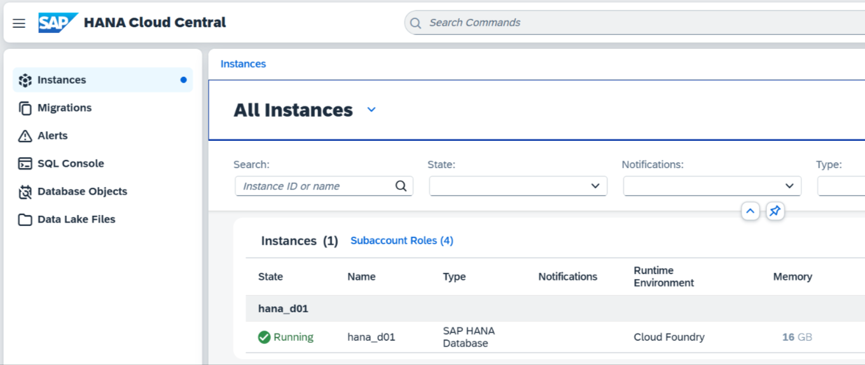Click the All Instances title
The image size is (865, 365).
point(293,110)
